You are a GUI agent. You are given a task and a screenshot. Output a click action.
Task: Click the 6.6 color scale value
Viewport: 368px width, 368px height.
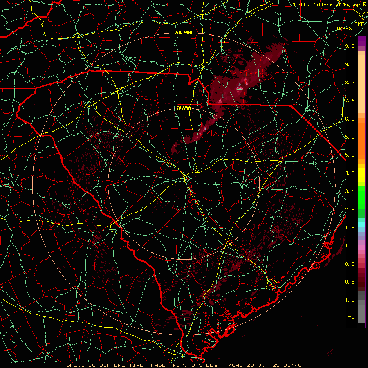350,119
